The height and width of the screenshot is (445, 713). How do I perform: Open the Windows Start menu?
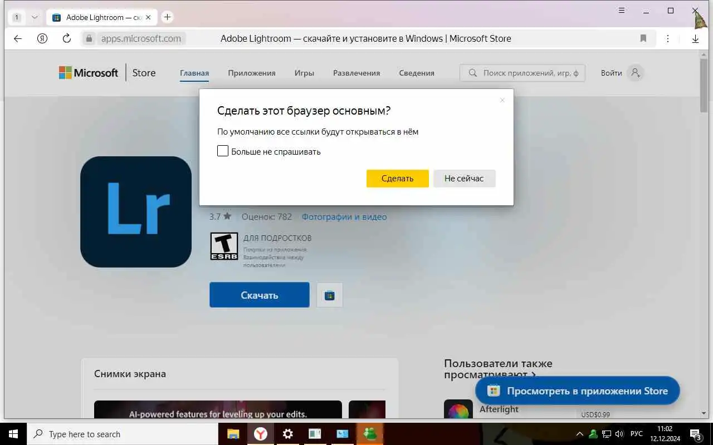coord(13,434)
